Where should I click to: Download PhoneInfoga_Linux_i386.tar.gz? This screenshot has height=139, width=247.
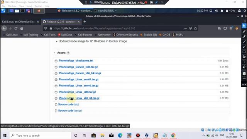pos(77,92)
